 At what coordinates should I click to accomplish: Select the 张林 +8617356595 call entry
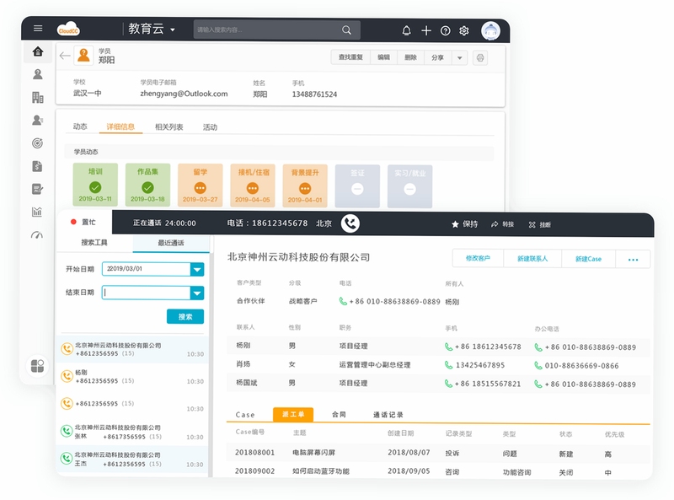[x=132, y=432]
